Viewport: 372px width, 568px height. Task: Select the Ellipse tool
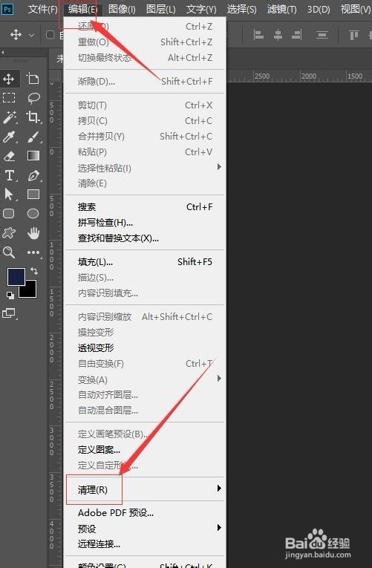pyautogui.click(x=33, y=214)
